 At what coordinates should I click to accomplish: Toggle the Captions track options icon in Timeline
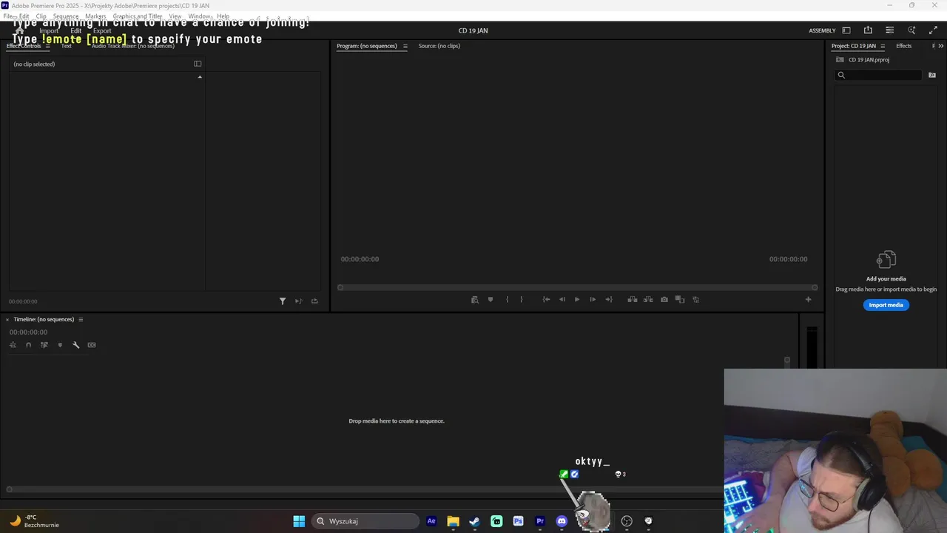coord(92,345)
